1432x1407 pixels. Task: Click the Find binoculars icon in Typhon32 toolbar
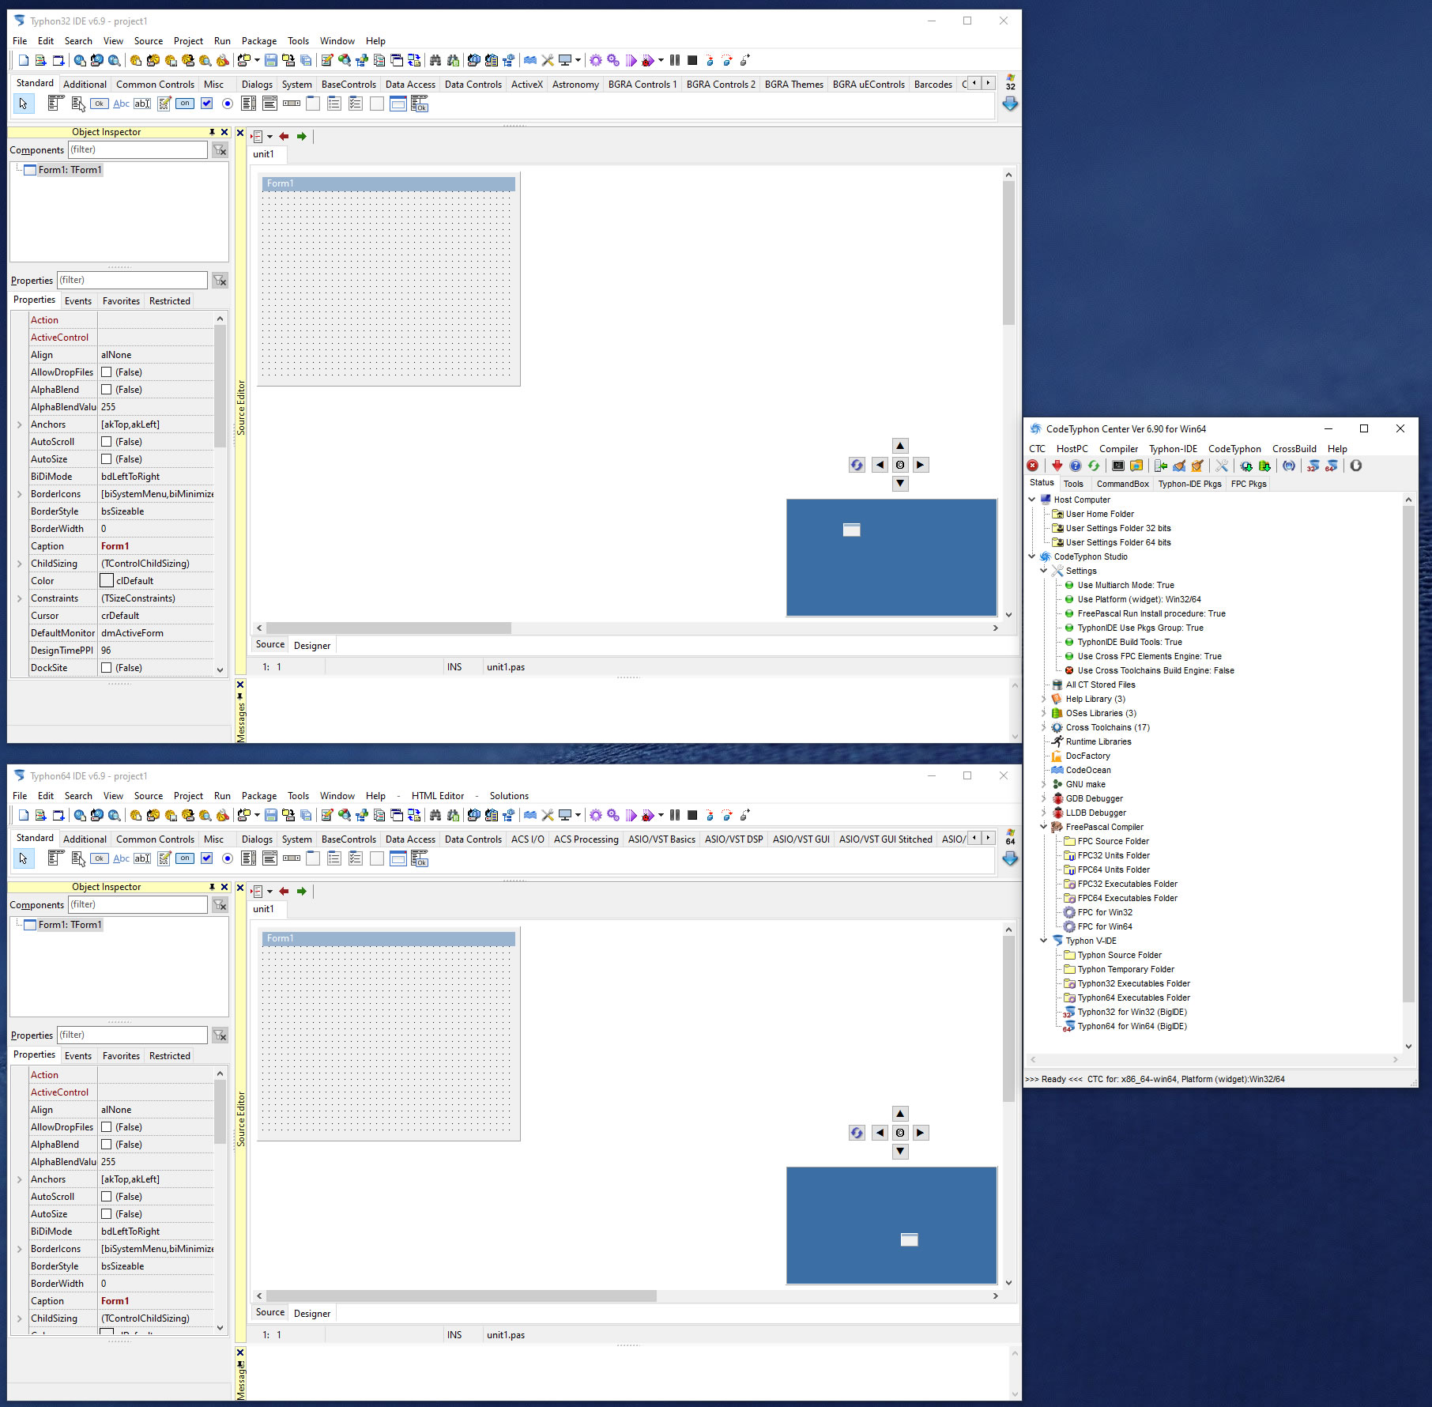click(435, 60)
